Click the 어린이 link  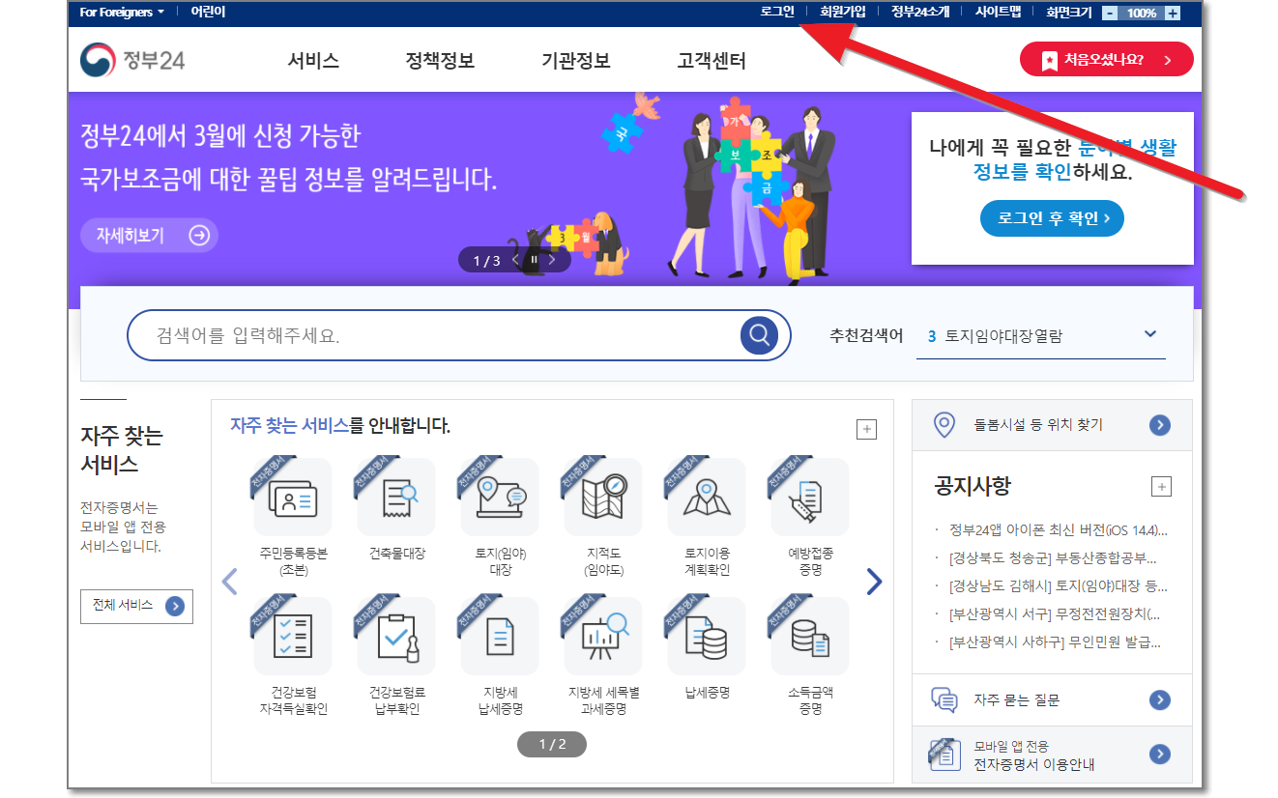pos(208,12)
